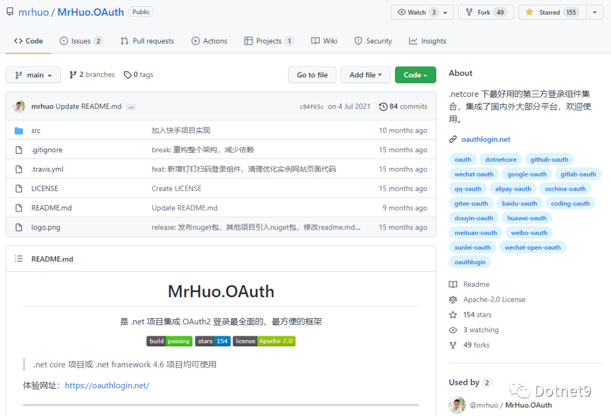Click the Readme book icon in About
The height and width of the screenshot is (416, 611).
[453, 284]
